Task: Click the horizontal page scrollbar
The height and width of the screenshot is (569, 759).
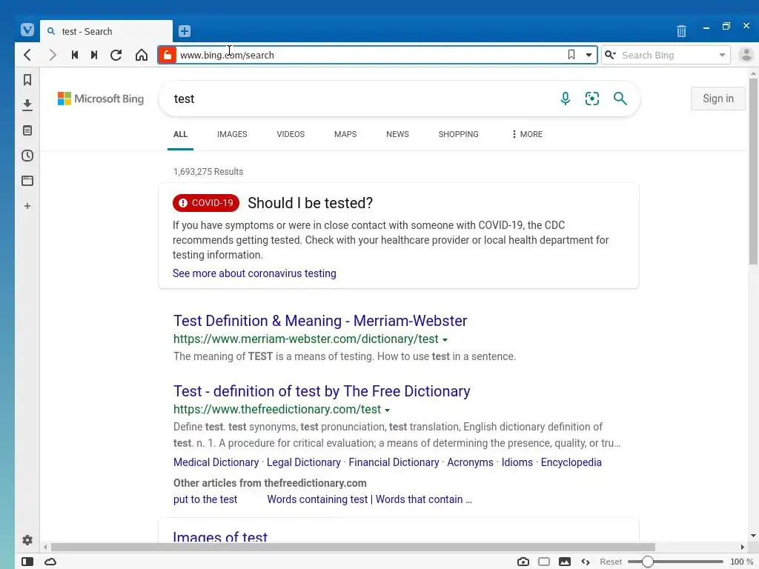Action: click(x=353, y=547)
